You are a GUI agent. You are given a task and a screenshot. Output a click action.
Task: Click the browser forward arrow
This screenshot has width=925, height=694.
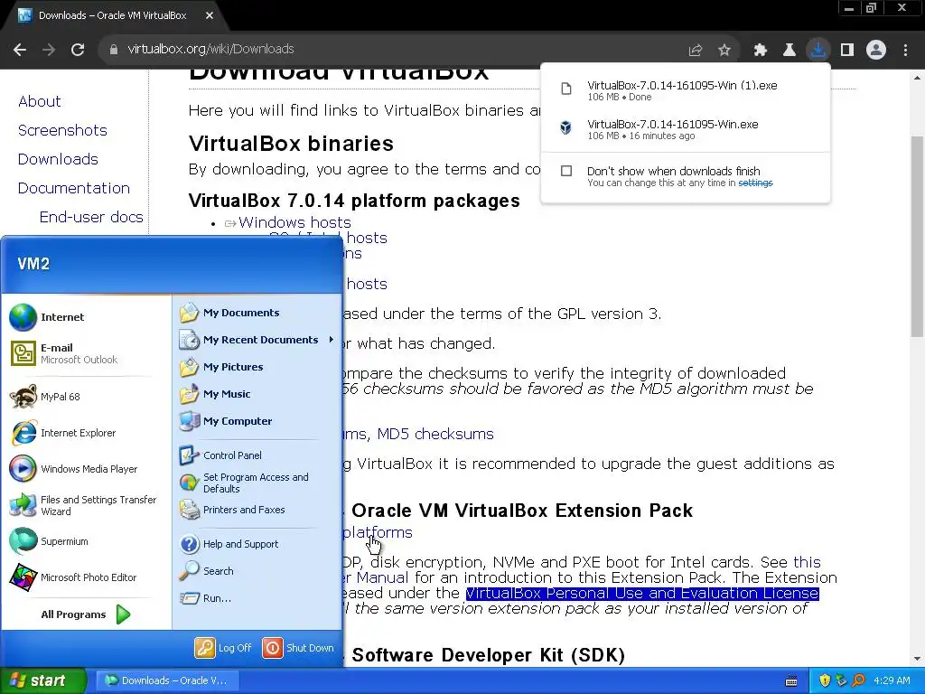(x=49, y=50)
